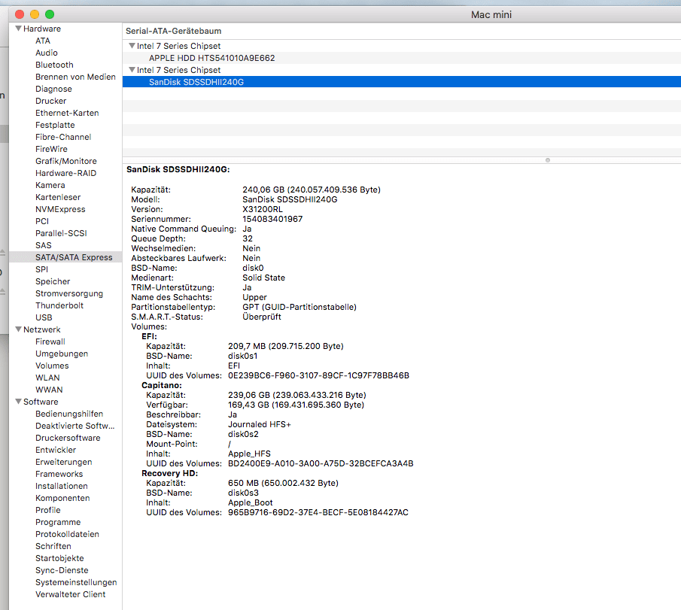Grab the split-pane divider handle dot
The height and width of the screenshot is (610, 681).
pos(548,160)
